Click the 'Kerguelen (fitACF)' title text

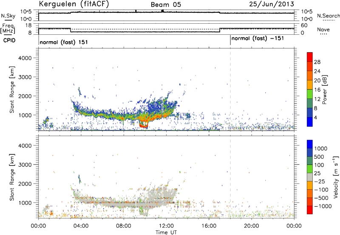[x=74, y=4]
